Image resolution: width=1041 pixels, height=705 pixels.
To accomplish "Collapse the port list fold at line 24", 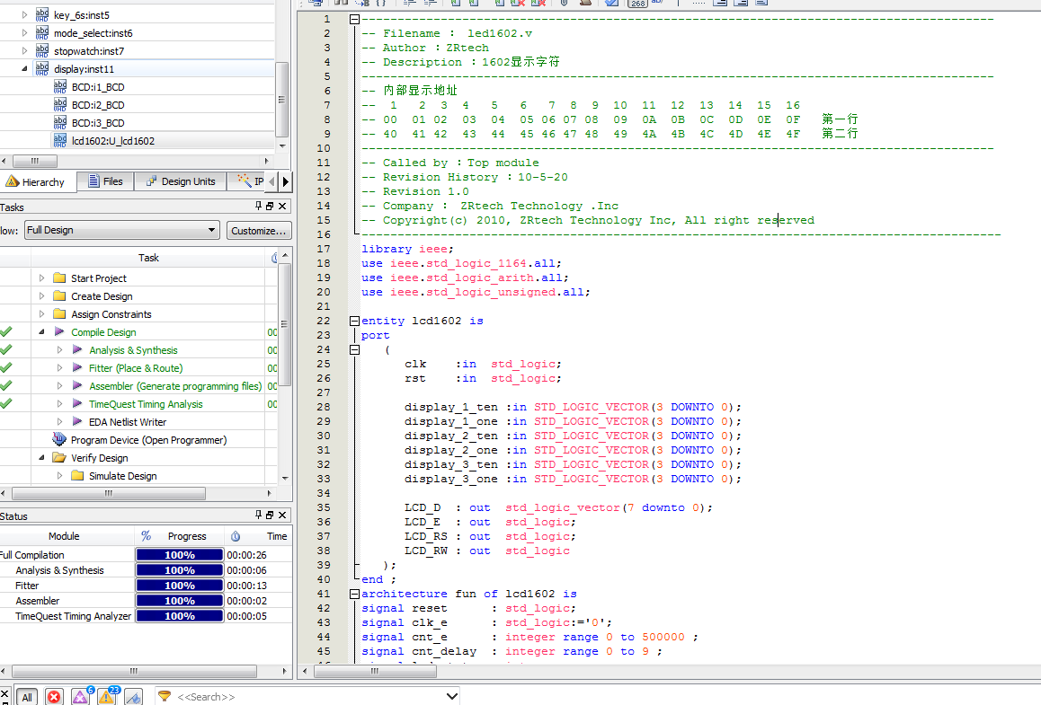I will pyautogui.click(x=354, y=349).
